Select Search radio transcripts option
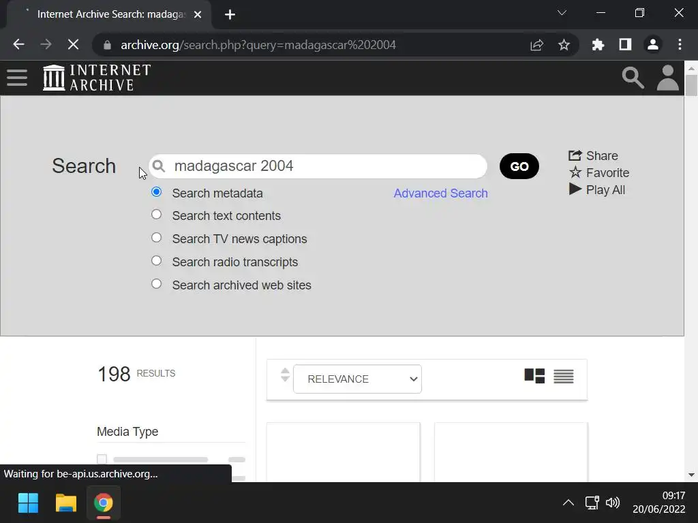Screen dimensions: 698x523 pyautogui.click(x=156, y=261)
